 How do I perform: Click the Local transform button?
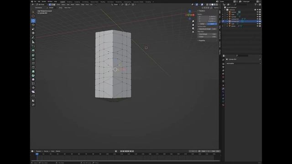[x=212, y=24]
